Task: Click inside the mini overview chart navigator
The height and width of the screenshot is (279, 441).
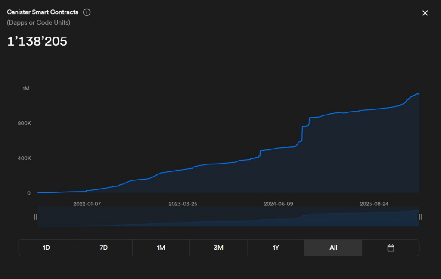Action: [228, 217]
